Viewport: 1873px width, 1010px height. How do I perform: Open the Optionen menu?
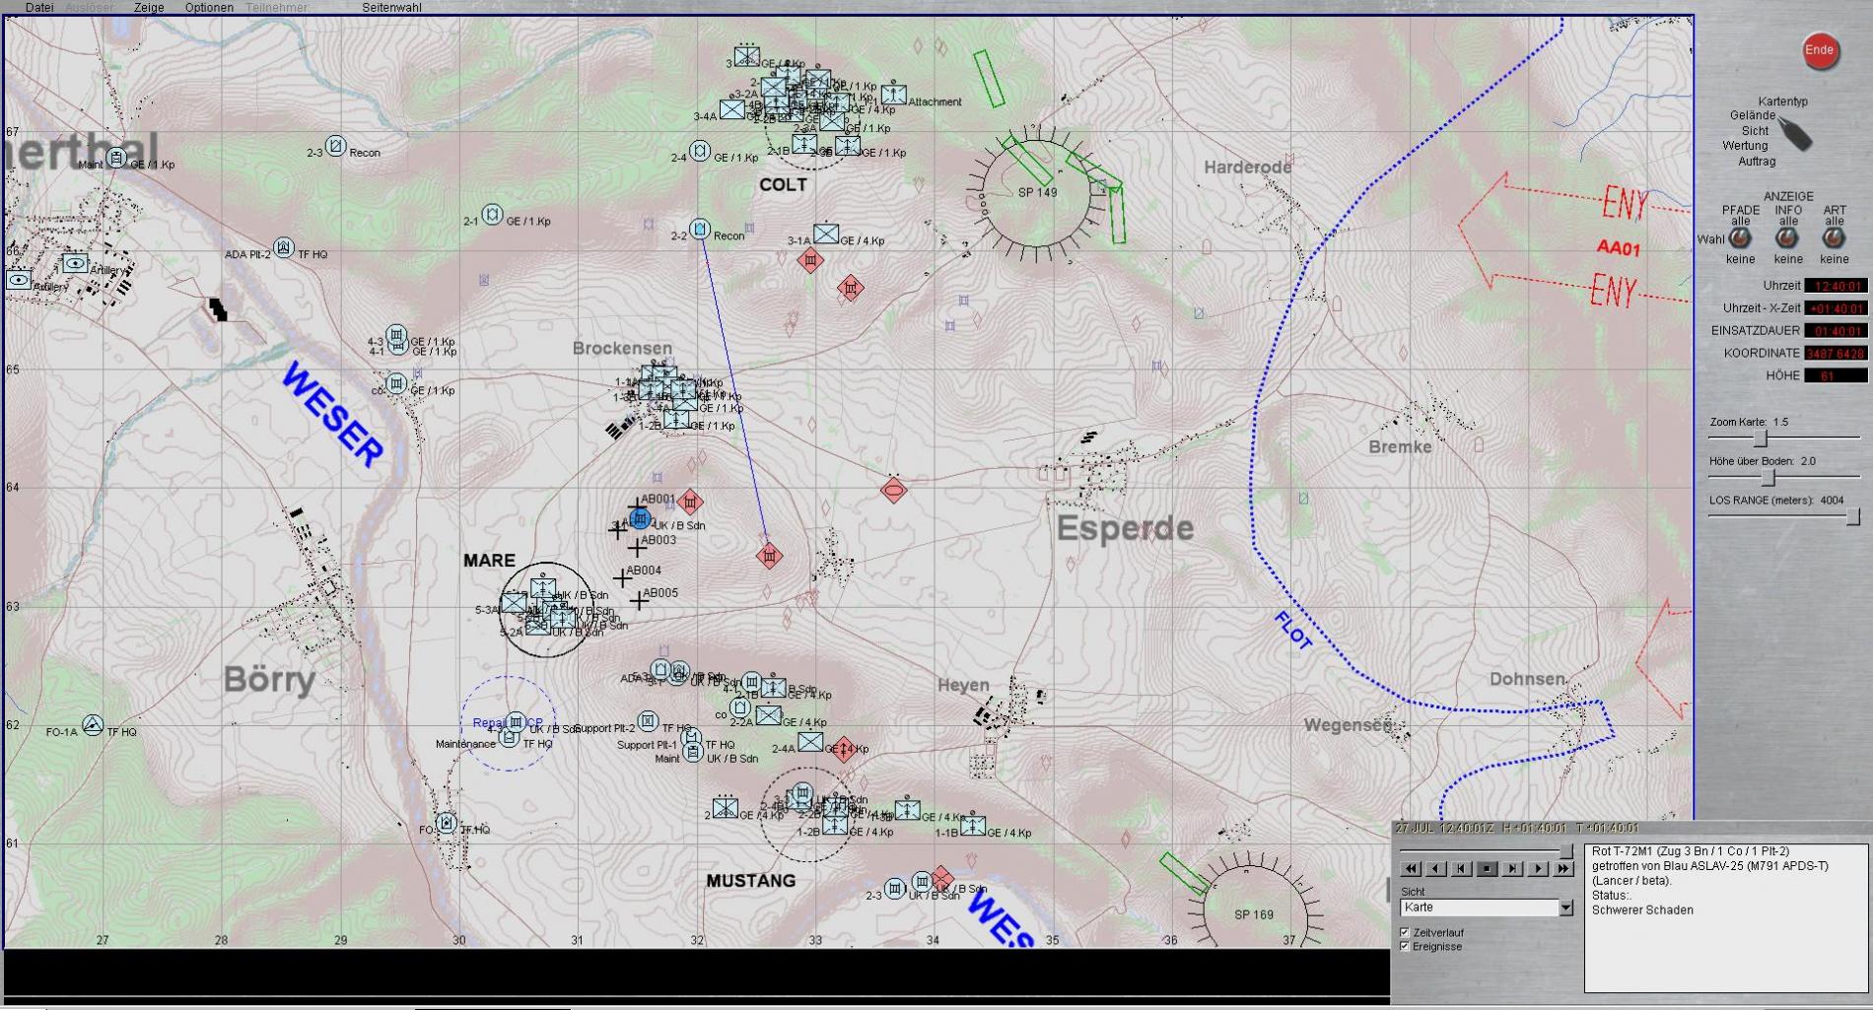coord(209,8)
